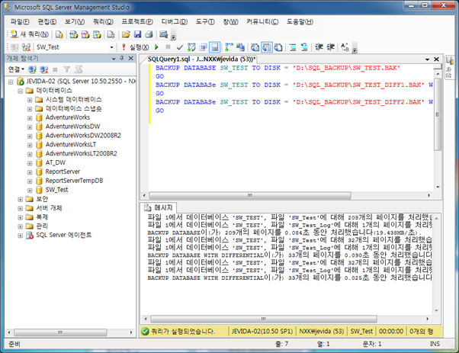Viewport: 459px width, 353px height.
Task: Click the Refresh icon in Object Explorer
Action: coord(79,69)
